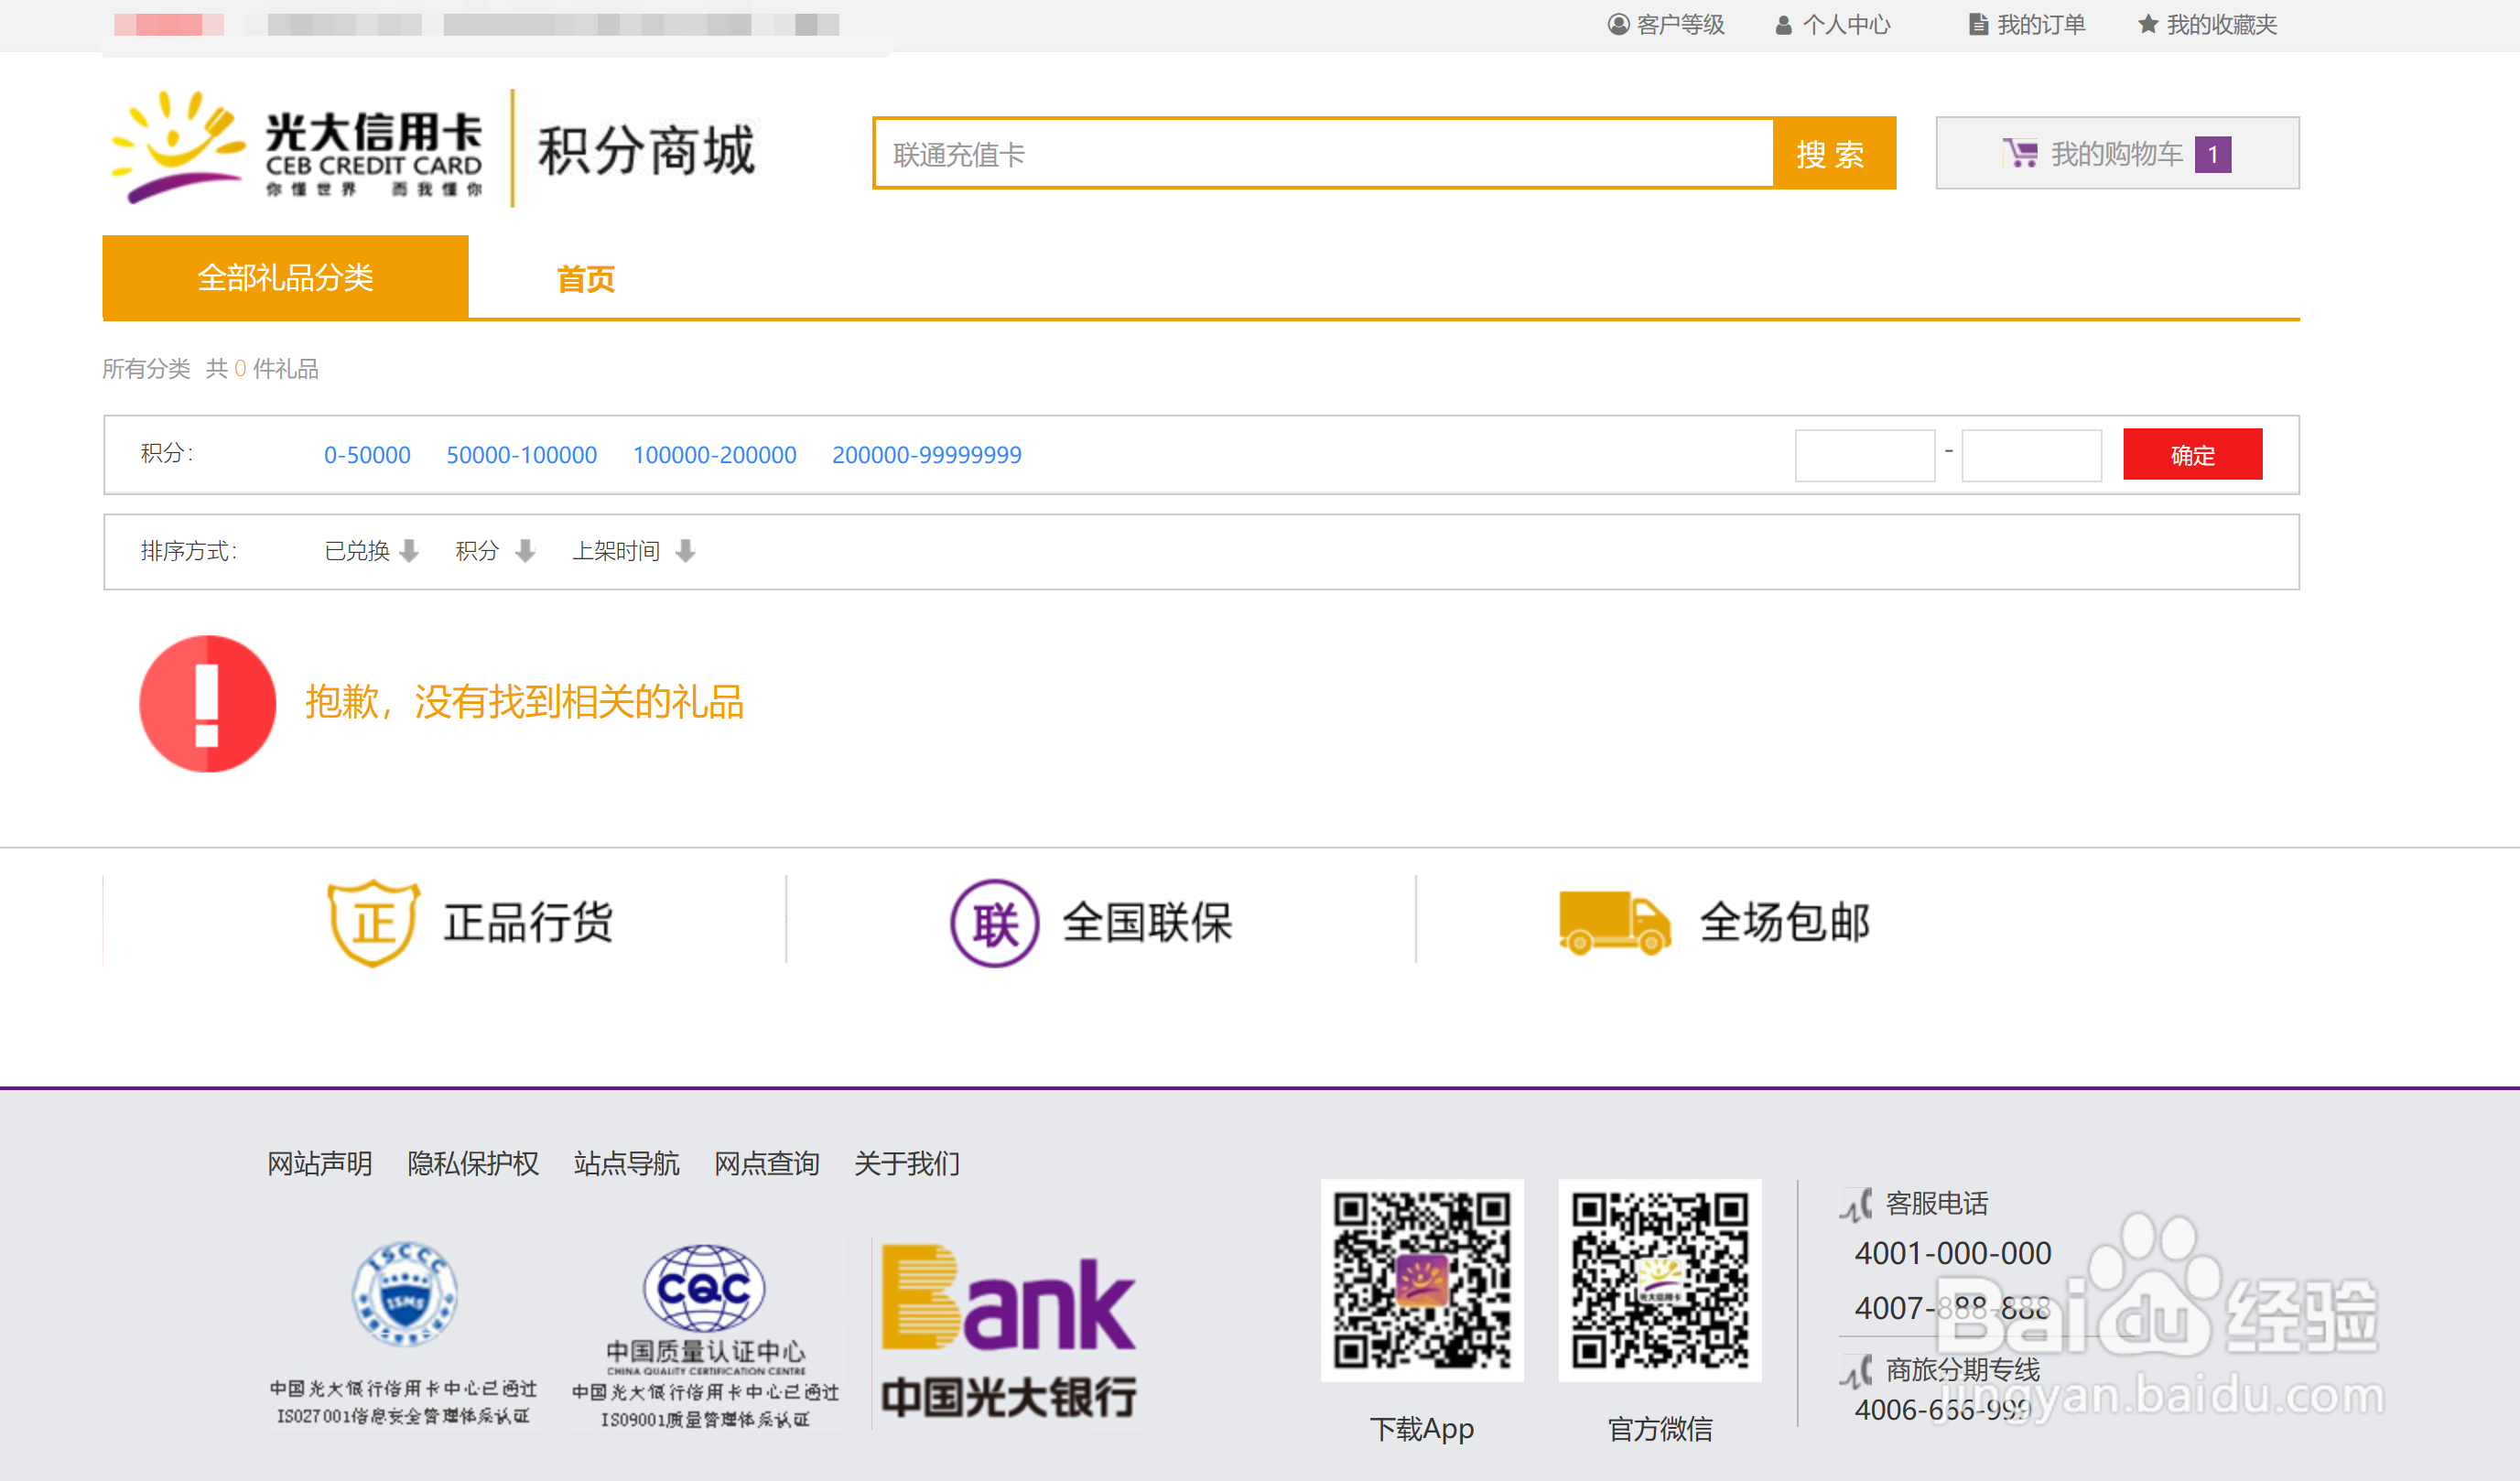The width and height of the screenshot is (2520, 1481).
Task: Click the search text input field
Action: (x=1322, y=154)
